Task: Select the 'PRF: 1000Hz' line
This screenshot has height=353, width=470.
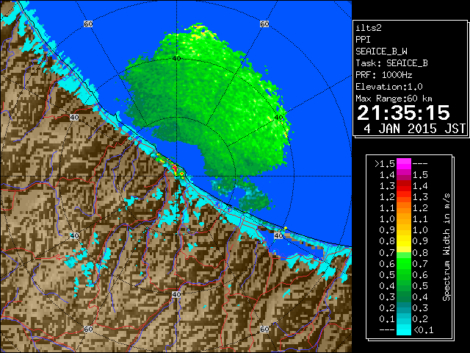Action: click(x=384, y=75)
